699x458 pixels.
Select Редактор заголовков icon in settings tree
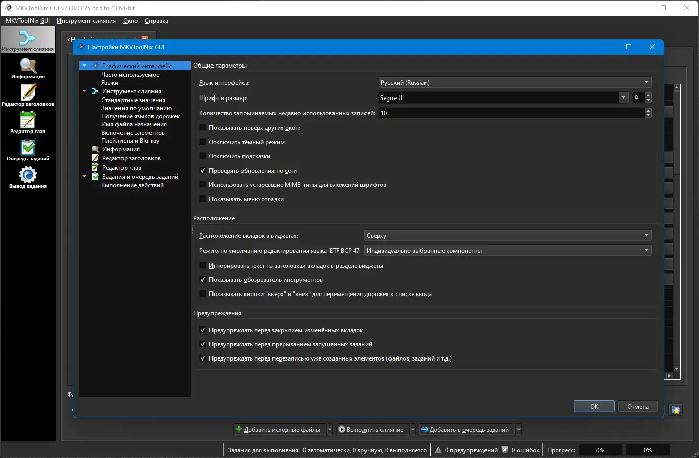[x=95, y=158]
